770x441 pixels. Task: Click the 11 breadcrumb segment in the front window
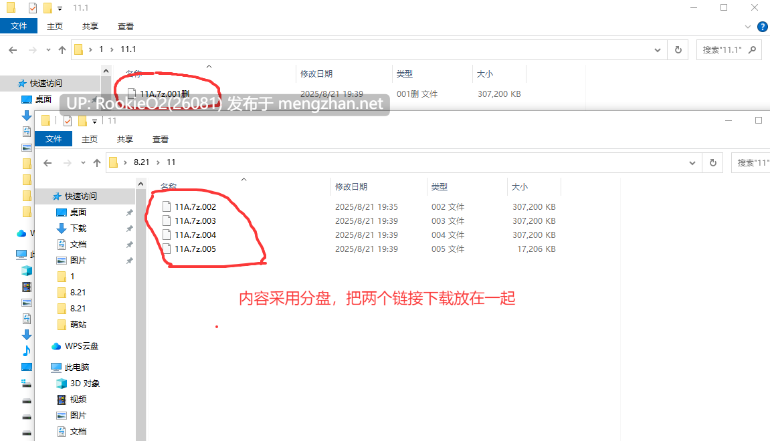tap(171, 162)
